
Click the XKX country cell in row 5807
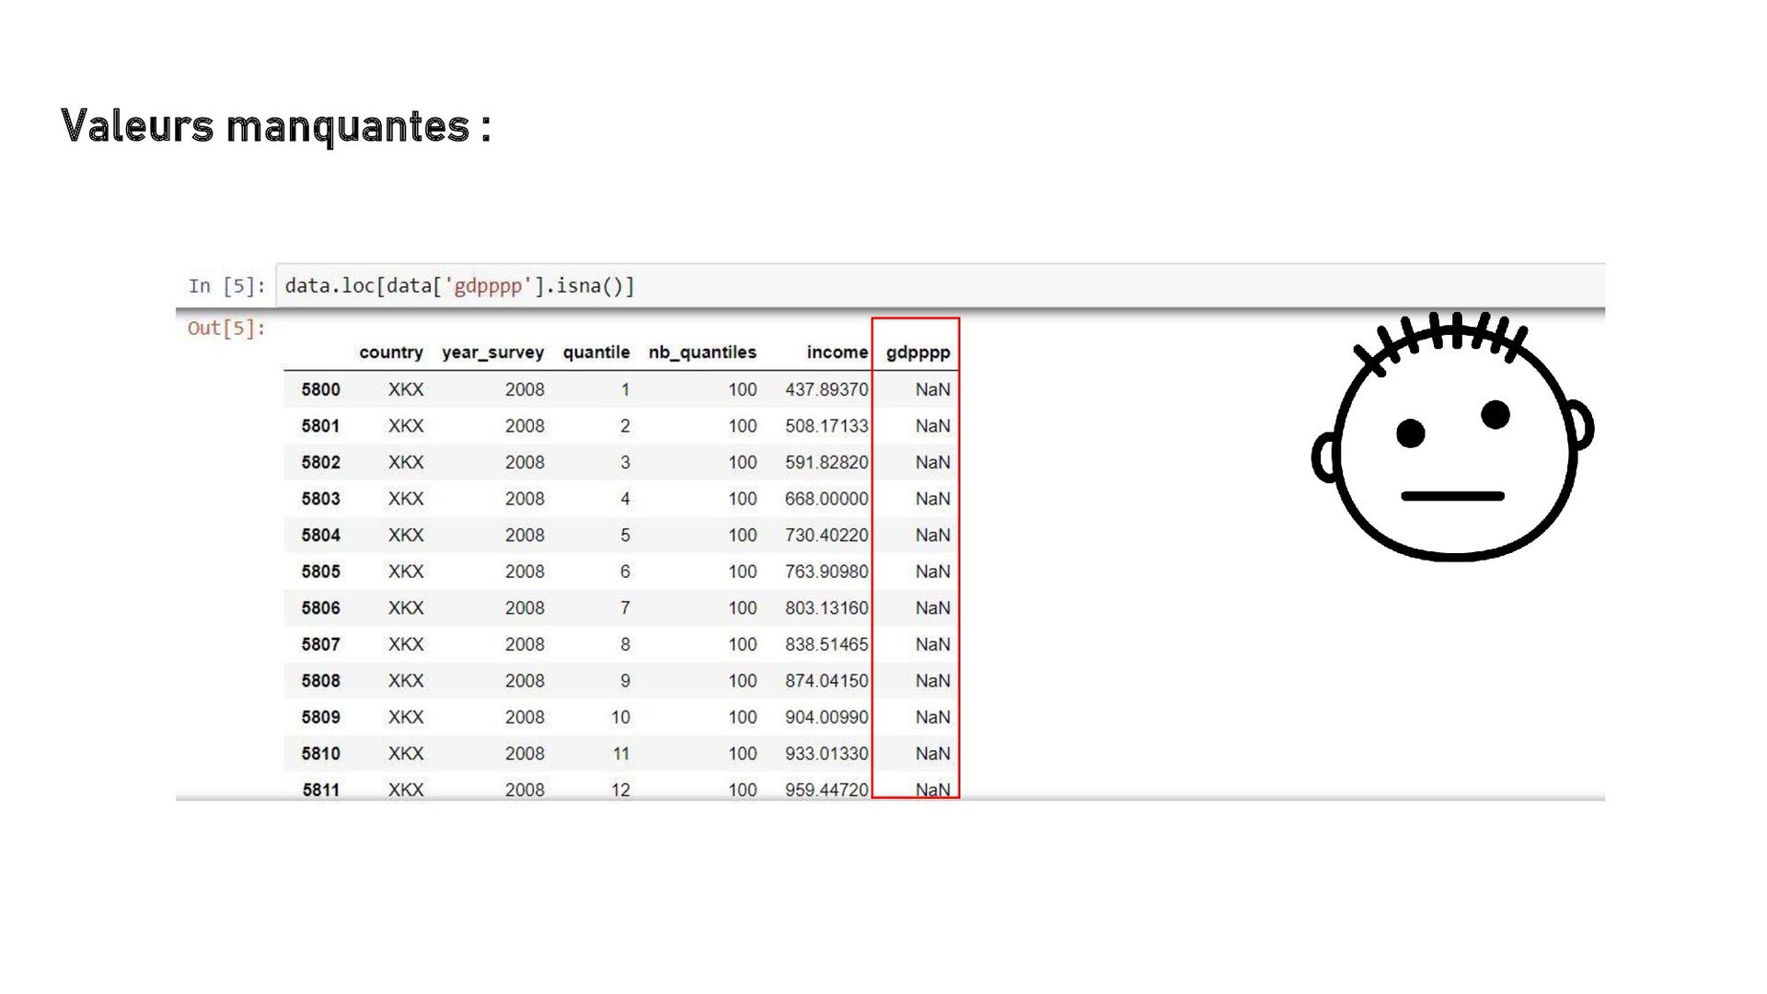[x=405, y=644]
